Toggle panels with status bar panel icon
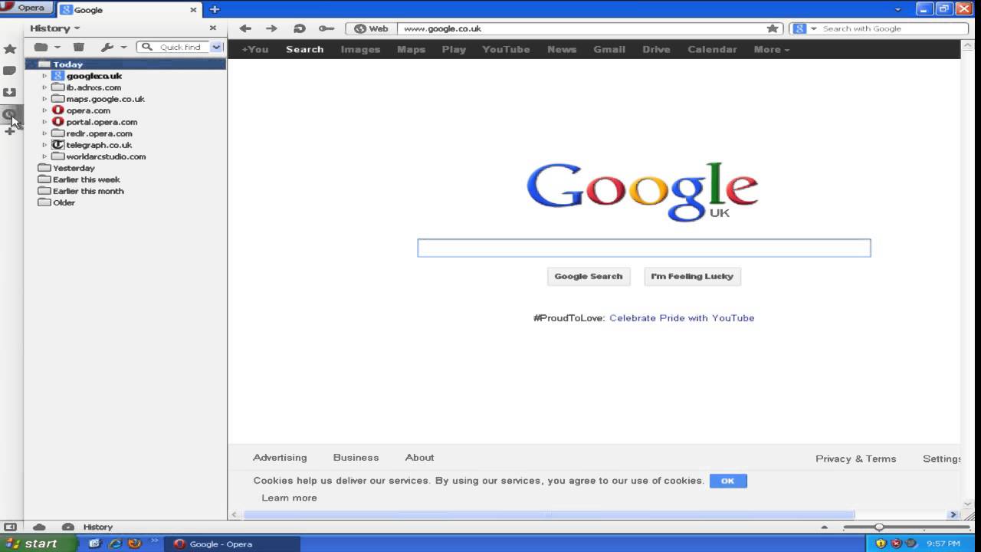 tap(11, 527)
